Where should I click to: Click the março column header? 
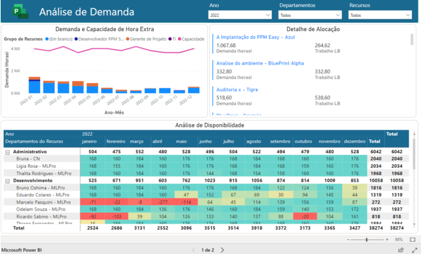[x=137, y=141]
